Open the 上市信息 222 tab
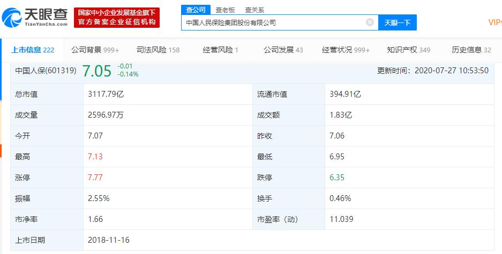502x254 pixels. pyautogui.click(x=33, y=50)
